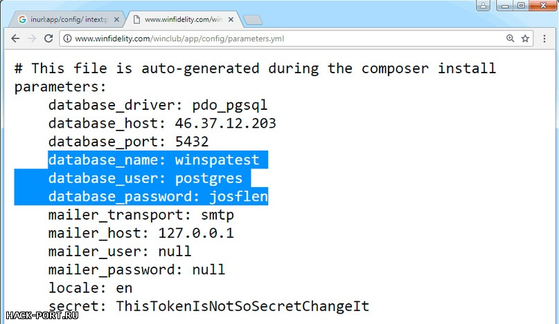Click the secret token value text
The image size is (559, 324).
coord(242,306)
